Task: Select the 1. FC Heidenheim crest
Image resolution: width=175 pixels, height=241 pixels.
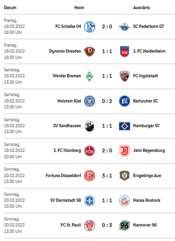Action: click(x=124, y=51)
